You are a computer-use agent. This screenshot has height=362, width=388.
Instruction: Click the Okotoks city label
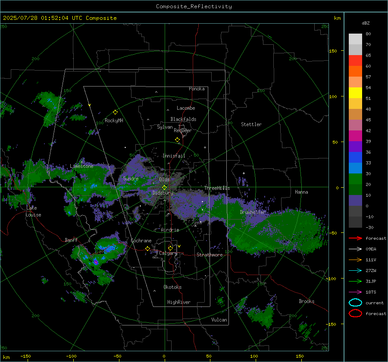pyautogui.click(x=172, y=287)
